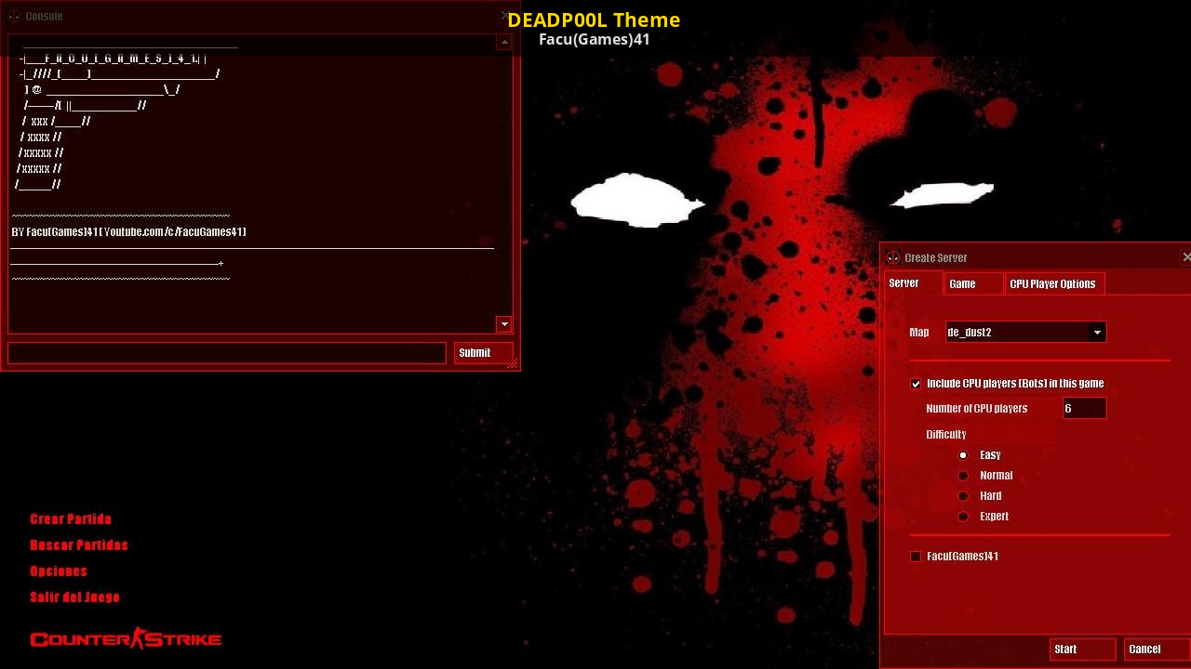
Task: Expand the Map dropdown showing de_dust2
Action: pyautogui.click(x=1097, y=333)
